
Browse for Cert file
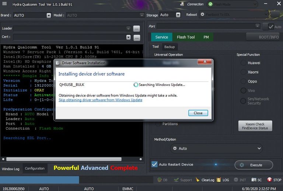tap(137, 38)
